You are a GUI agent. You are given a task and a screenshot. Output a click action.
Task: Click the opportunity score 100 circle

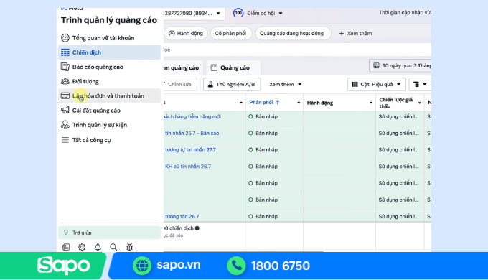[x=238, y=13]
